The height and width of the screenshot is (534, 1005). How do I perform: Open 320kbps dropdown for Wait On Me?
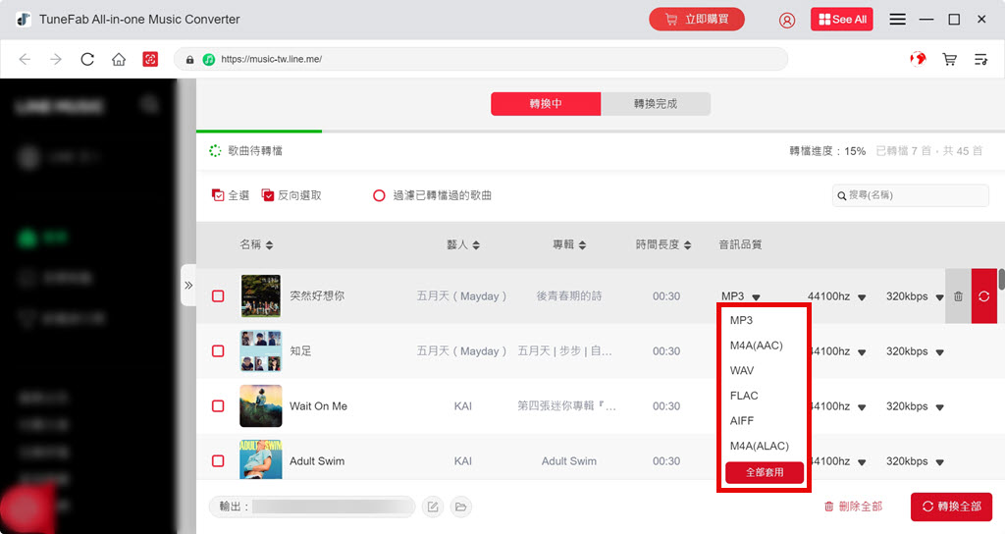tap(915, 406)
